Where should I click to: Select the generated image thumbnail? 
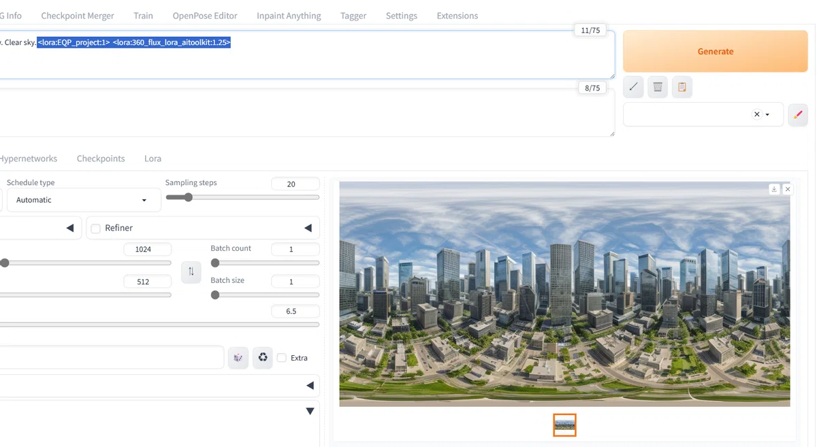[x=564, y=425]
